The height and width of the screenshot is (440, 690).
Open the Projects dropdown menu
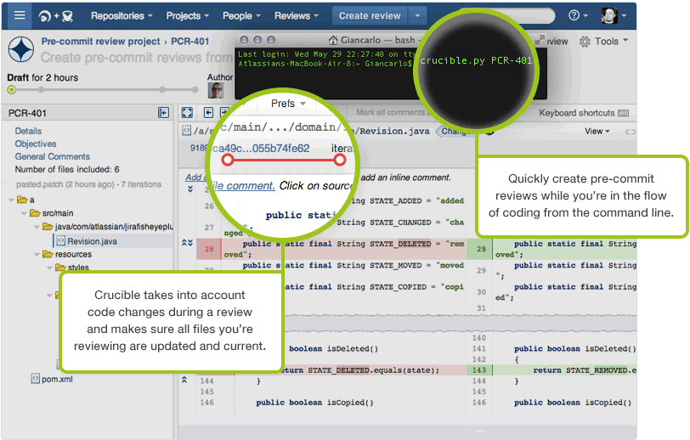188,15
